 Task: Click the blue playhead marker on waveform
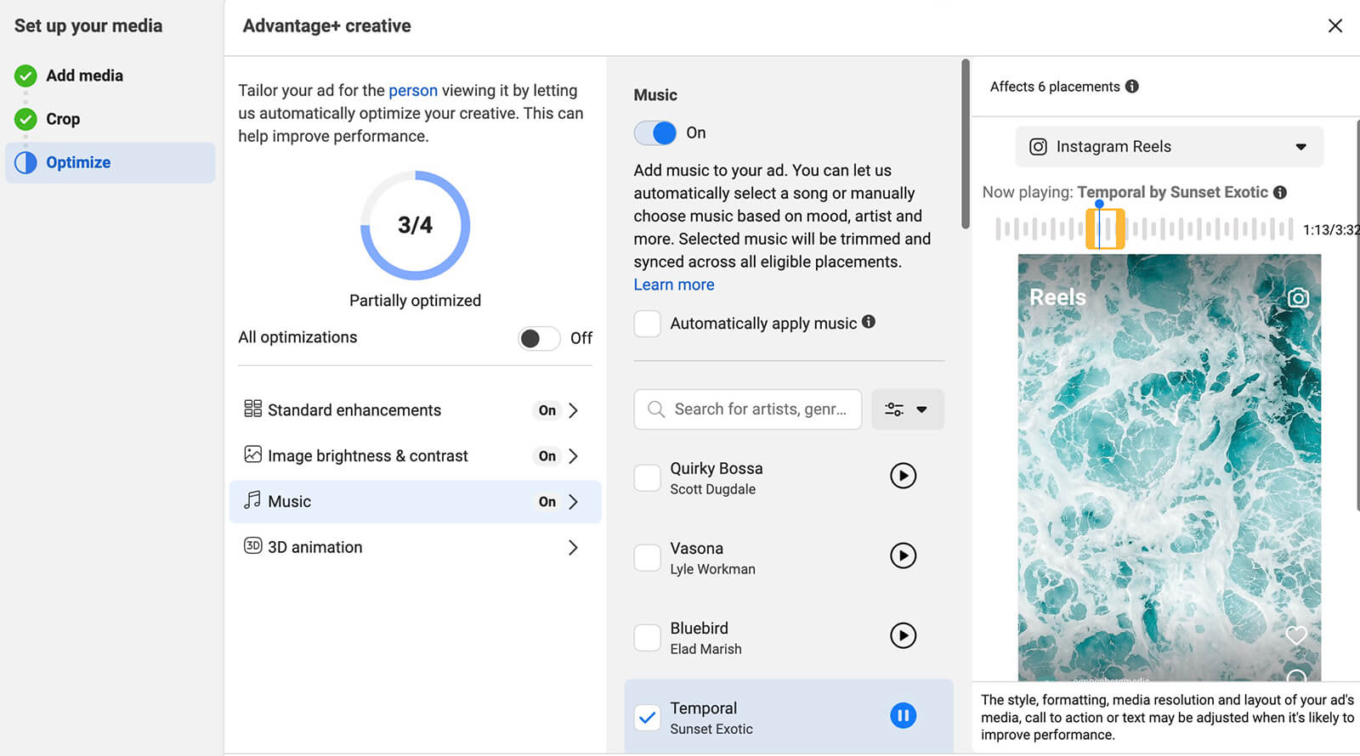1099,205
